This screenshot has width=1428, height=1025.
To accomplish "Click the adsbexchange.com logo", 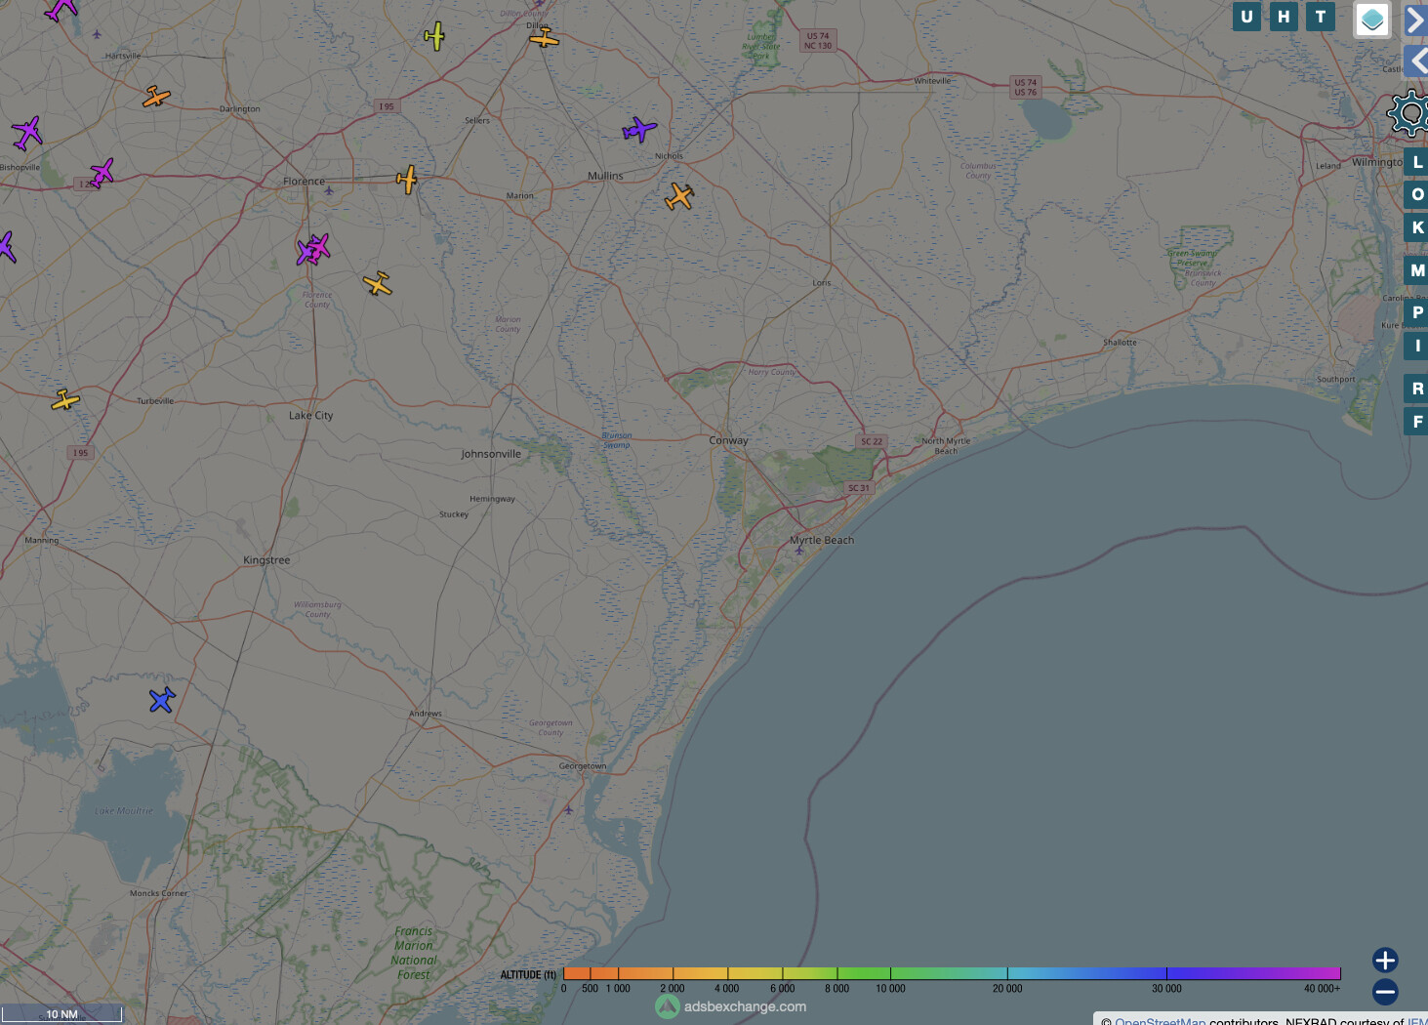I will tap(731, 1006).
